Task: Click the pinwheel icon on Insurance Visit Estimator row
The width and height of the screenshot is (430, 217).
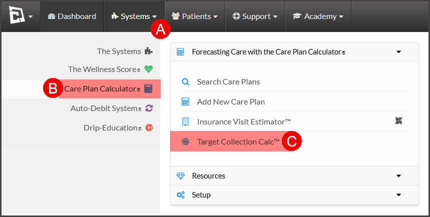Action: coord(398,120)
